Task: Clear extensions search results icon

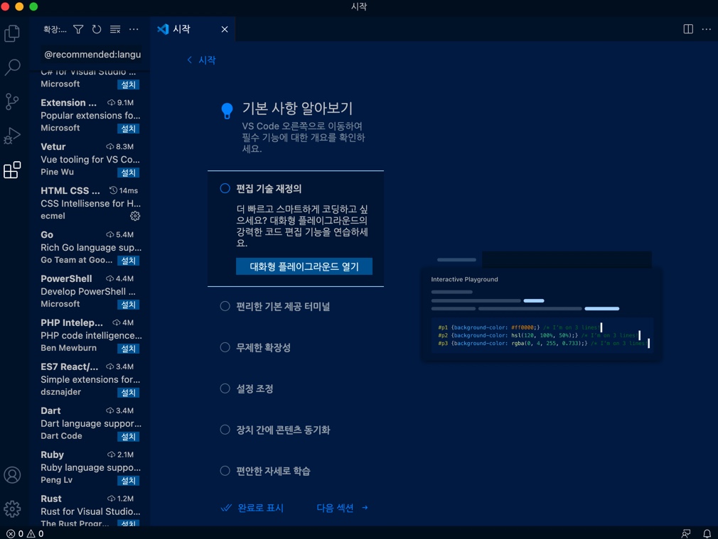Action: click(115, 29)
